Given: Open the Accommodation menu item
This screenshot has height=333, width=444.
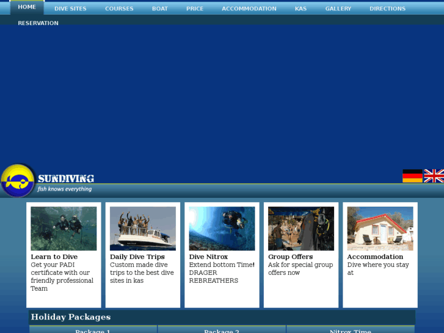Looking at the screenshot, I should coord(249,9).
